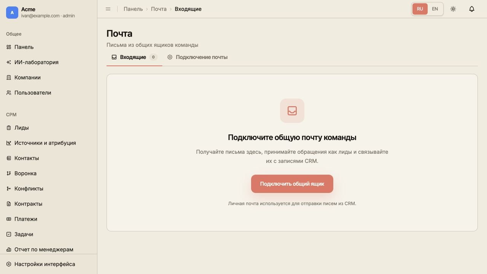
Task: Click the Контракты document icon
Action: coord(9,204)
